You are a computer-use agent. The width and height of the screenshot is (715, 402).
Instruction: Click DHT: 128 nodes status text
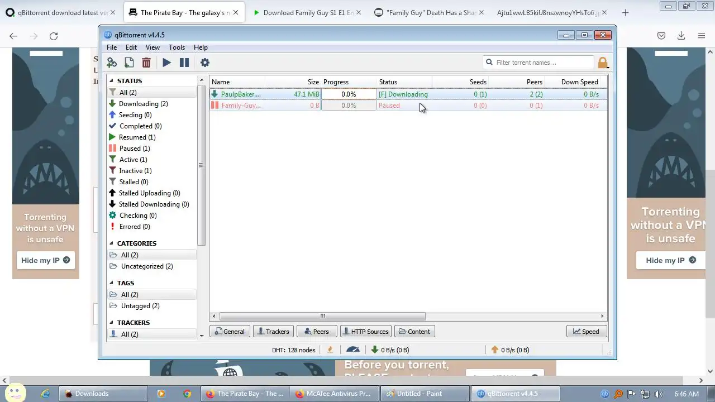[293, 350]
